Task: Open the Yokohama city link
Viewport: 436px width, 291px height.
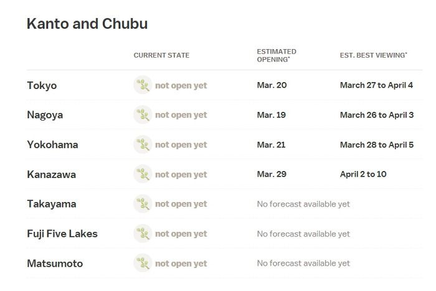Action: pos(52,145)
